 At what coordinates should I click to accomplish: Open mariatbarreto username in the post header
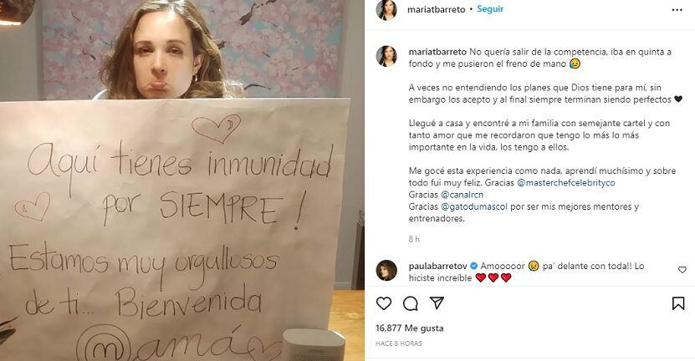436,9
